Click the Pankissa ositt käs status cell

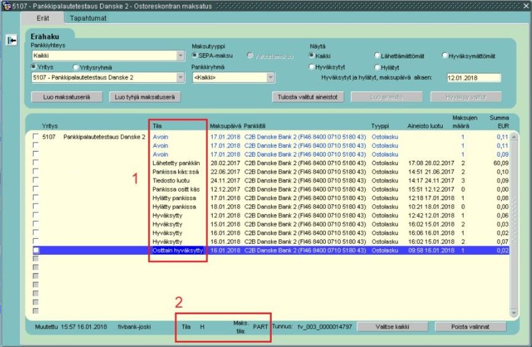click(176, 189)
